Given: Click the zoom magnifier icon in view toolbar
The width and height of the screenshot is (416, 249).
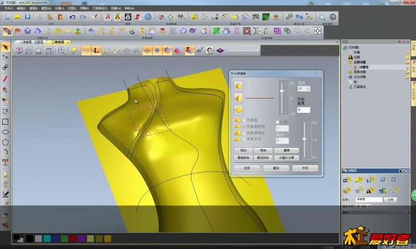Looking at the screenshot, I should point(61,50).
